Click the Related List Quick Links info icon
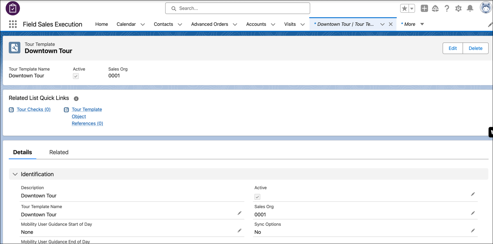493x244 pixels. [76, 99]
